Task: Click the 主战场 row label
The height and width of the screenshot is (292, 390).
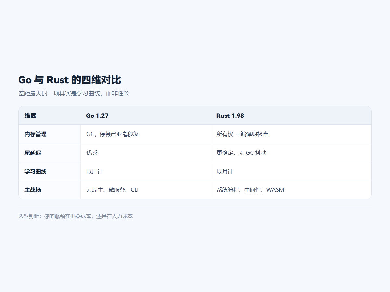Action: (x=49, y=190)
